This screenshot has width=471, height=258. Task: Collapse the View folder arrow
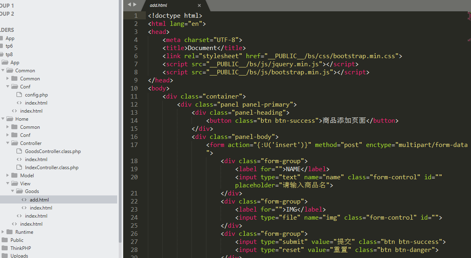8,183
